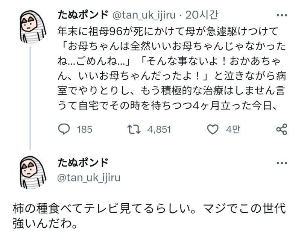Open three-dot menu on first tweet

click(x=282, y=15)
